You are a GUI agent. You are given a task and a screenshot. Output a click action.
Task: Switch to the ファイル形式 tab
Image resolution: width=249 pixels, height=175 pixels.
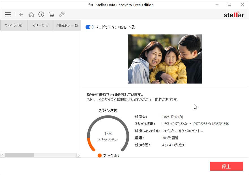14,25
